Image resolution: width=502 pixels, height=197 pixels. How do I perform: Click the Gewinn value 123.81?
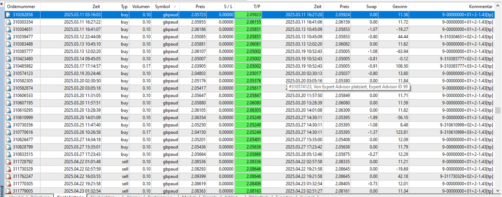coord(402,132)
